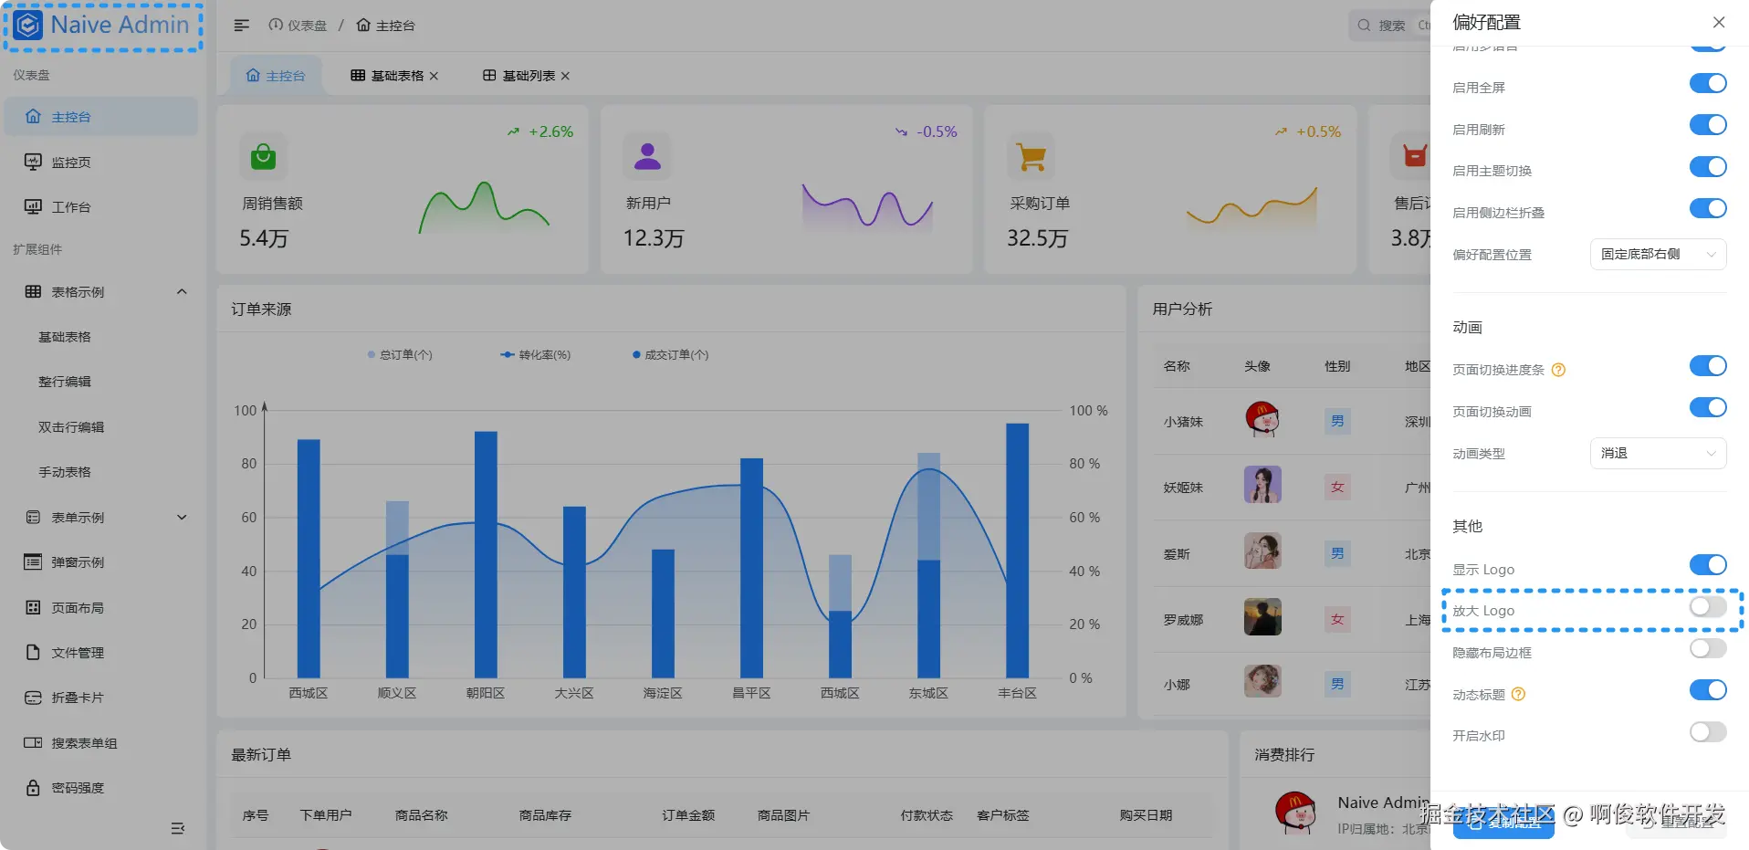This screenshot has height=850, width=1749.
Task: Click 文件管理 file icon
Action: (x=33, y=652)
